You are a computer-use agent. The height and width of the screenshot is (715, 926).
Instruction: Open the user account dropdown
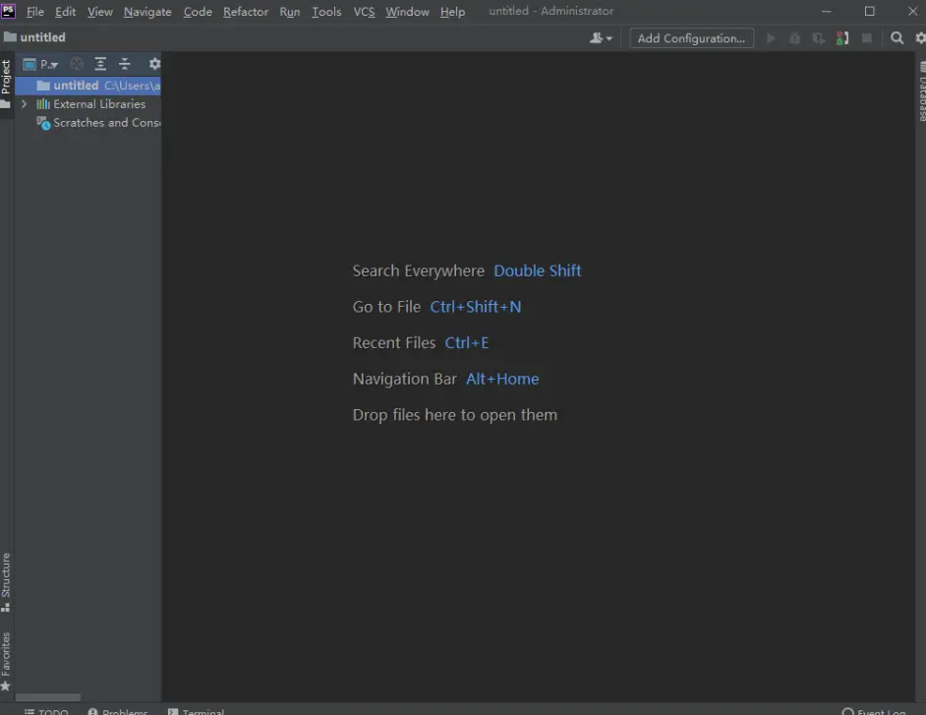(x=601, y=37)
